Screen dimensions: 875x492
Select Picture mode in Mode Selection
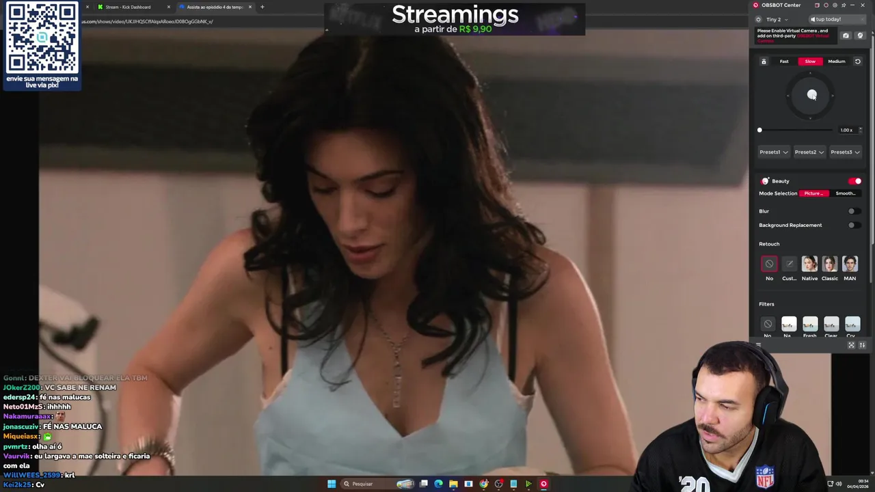(x=814, y=193)
